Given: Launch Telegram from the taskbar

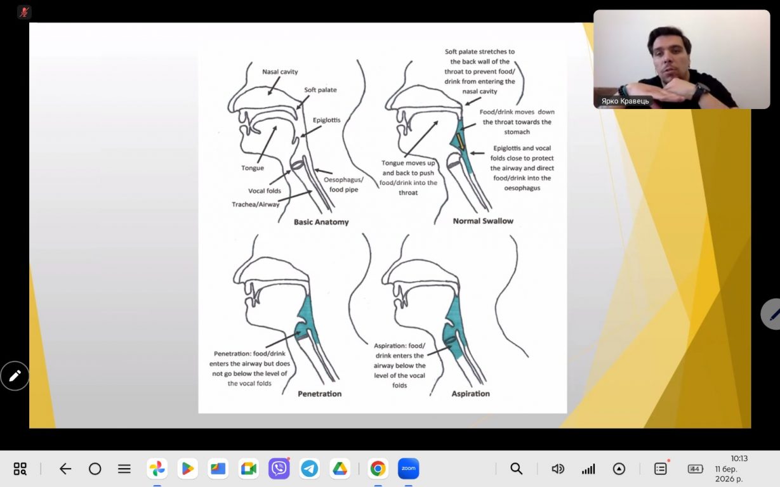Looking at the screenshot, I should pyautogui.click(x=310, y=469).
